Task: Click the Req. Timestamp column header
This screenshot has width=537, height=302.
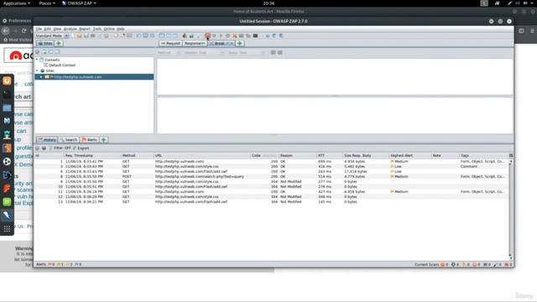Action: coord(92,156)
